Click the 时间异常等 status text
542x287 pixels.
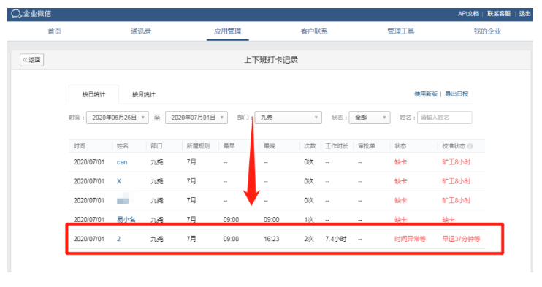tap(410, 239)
